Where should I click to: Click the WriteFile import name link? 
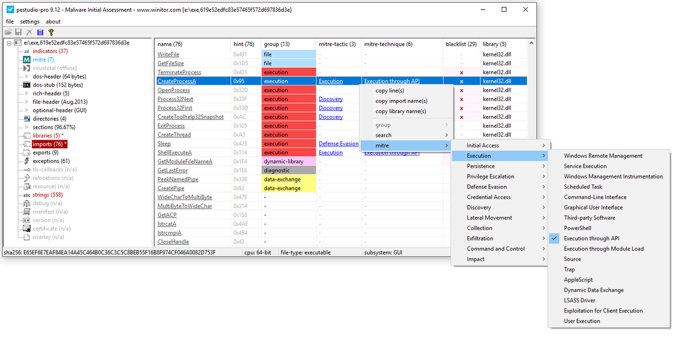(168, 54)
